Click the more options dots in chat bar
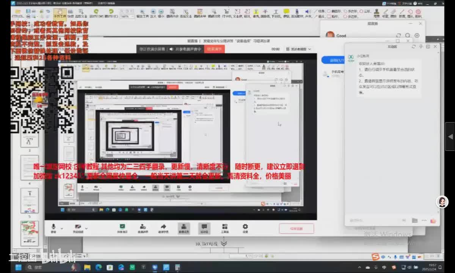 tap(424, 220)
